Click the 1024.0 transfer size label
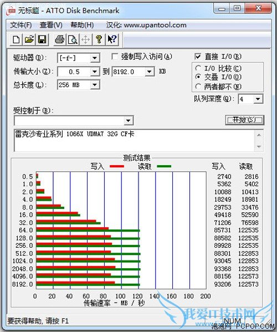The image size is (277, 332). click(x=23, y=261)
